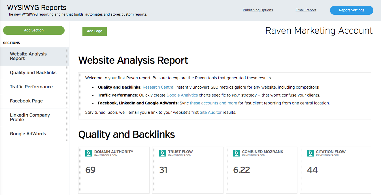The height and width of the screenshot is (195, 381).
Task: Click the Email Report link
Action: point(306,10)
